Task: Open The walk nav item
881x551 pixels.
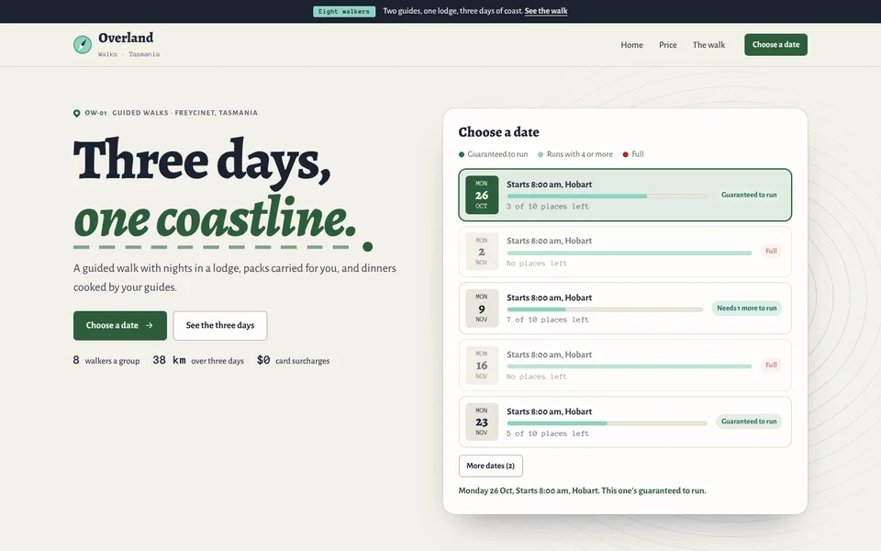Action: (x=708, y=45)
